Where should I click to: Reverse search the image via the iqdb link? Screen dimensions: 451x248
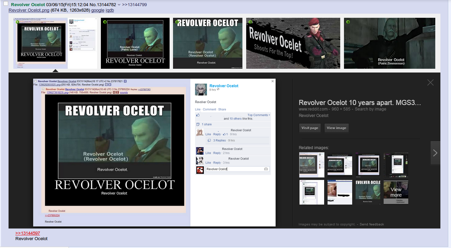point(110,10)
